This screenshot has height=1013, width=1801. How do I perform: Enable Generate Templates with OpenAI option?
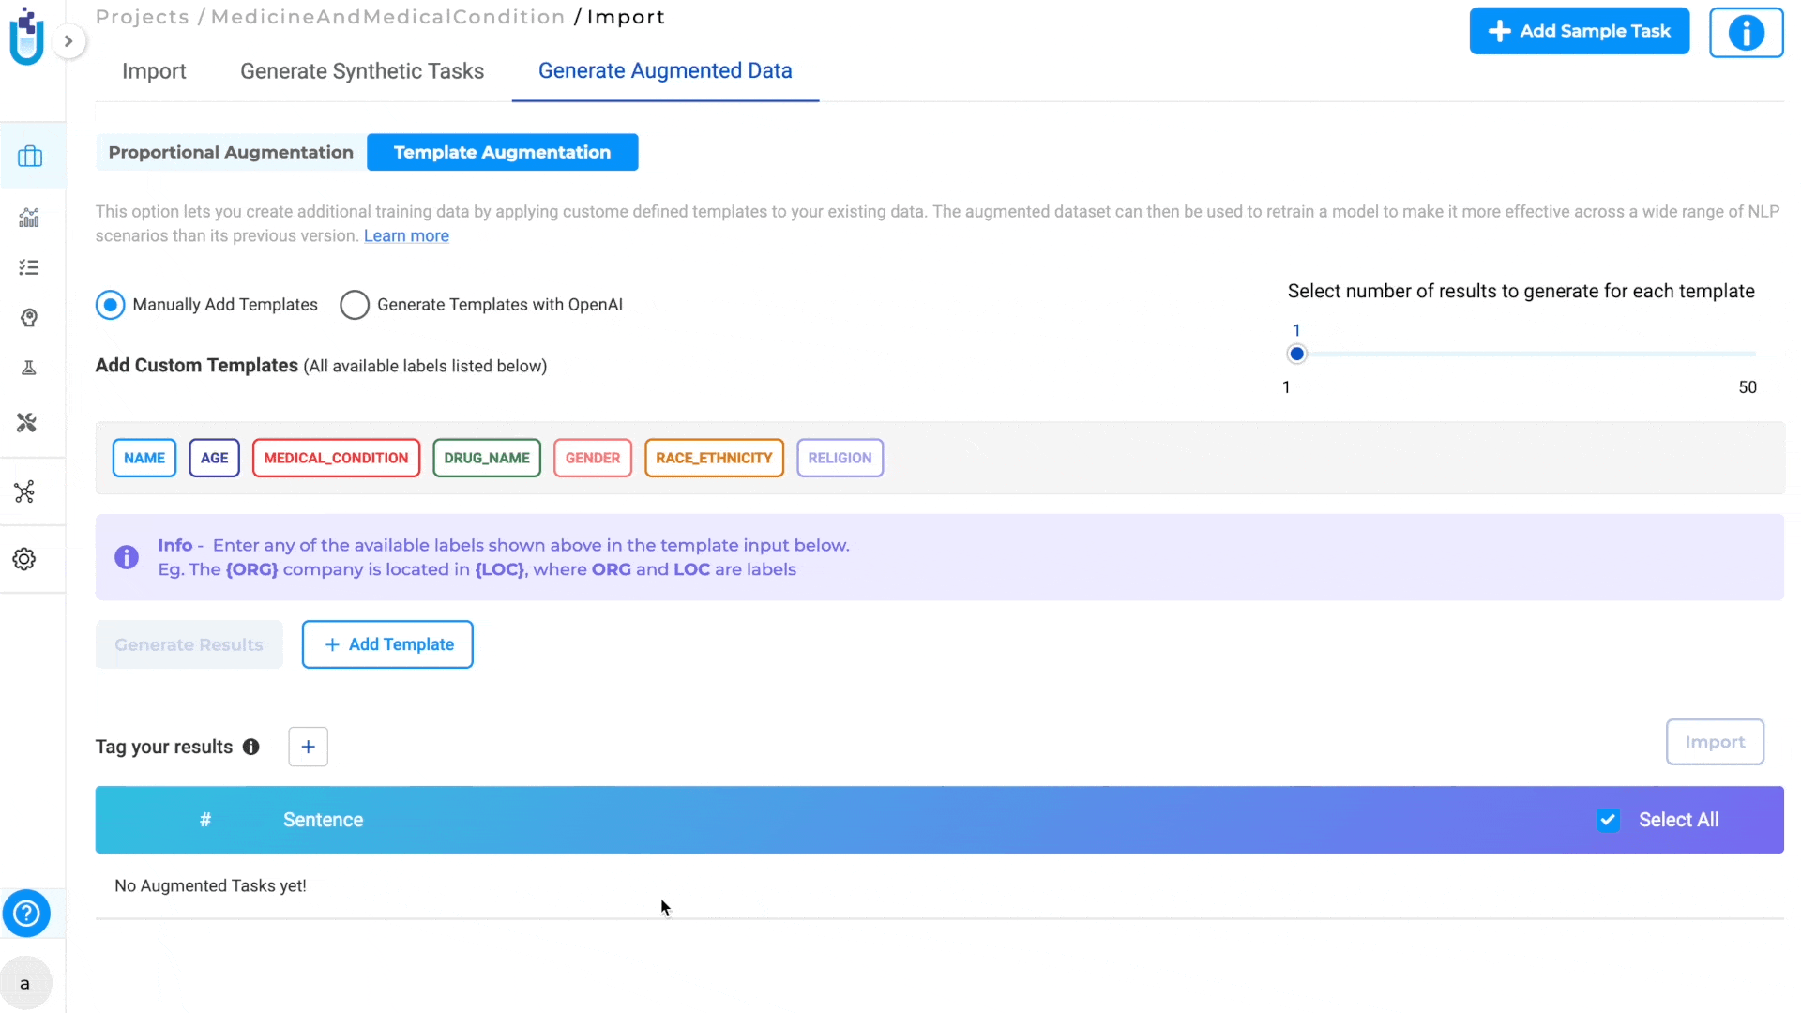[x=355, y=304]
